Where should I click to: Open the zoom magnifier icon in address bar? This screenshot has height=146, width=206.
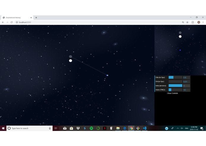point(183,22)
